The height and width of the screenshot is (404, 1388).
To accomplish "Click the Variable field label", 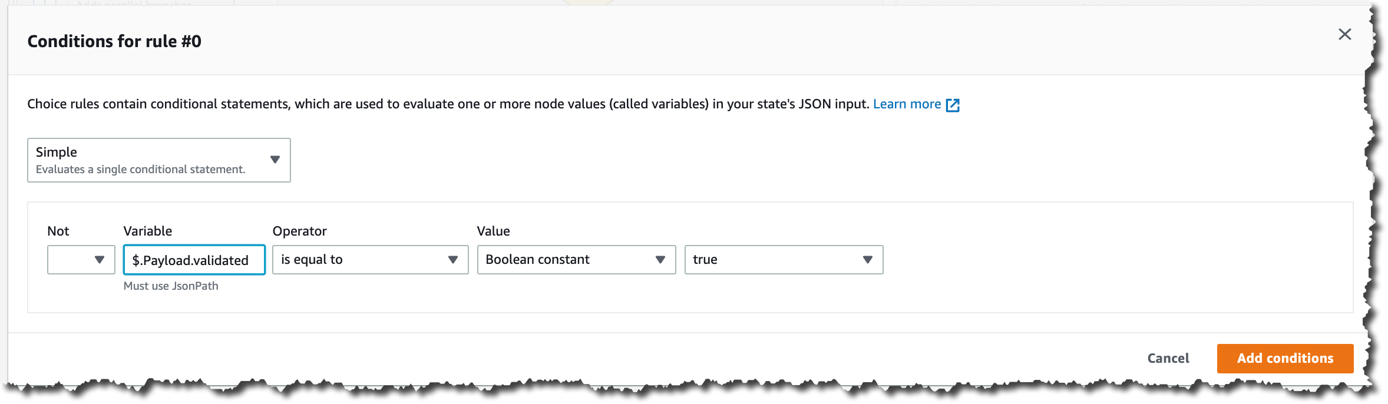I will 148,231.
